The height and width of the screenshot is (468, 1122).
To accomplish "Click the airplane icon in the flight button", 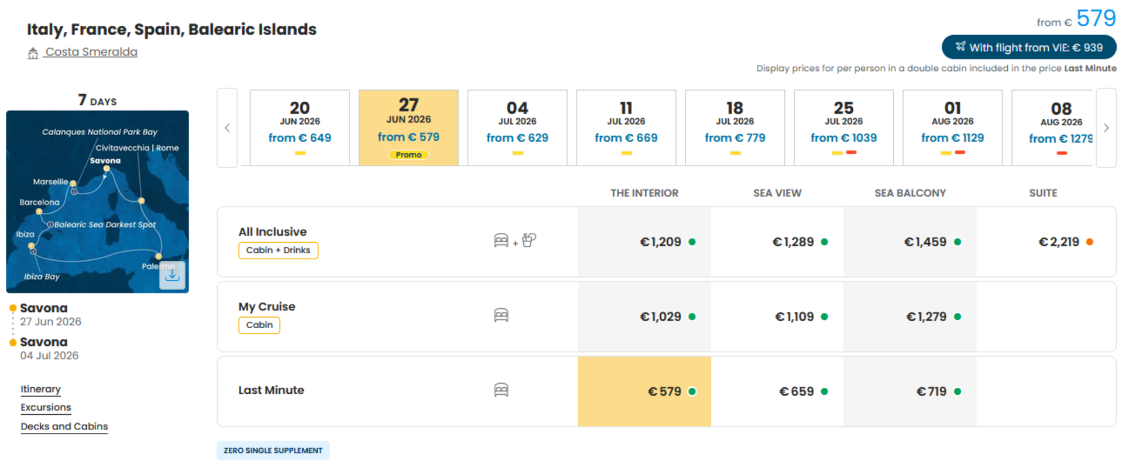I will tap(960, 46).
